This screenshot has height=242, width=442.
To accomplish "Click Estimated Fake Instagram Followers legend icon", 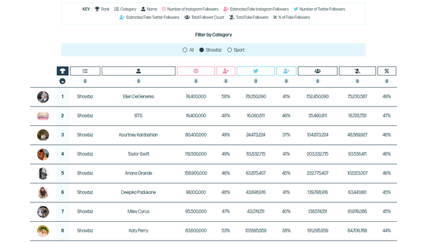I will tap(226, 9).
